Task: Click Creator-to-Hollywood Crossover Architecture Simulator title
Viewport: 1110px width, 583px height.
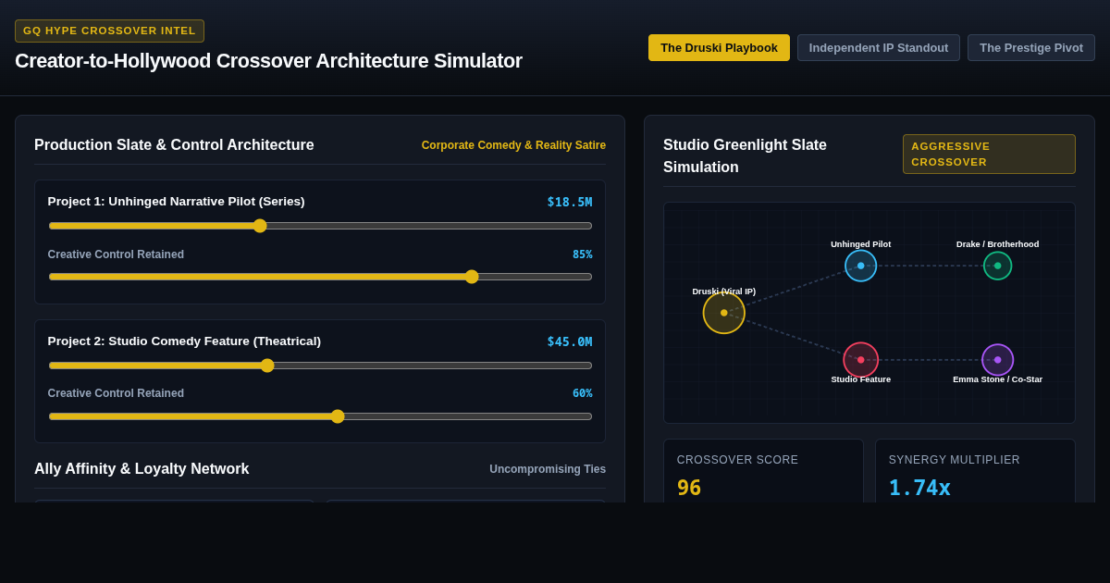Action: click(268, 61)
